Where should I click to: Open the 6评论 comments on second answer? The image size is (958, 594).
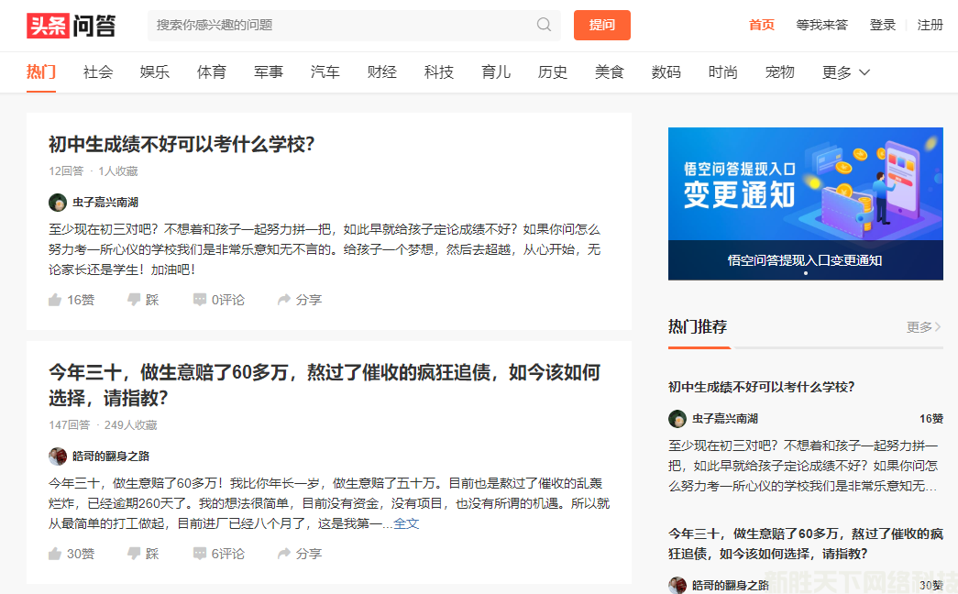[x=218, y=554]
